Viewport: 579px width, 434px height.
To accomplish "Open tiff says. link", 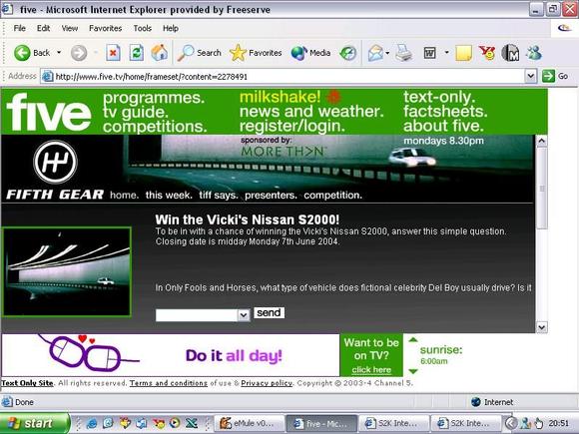I will point(219,195).
